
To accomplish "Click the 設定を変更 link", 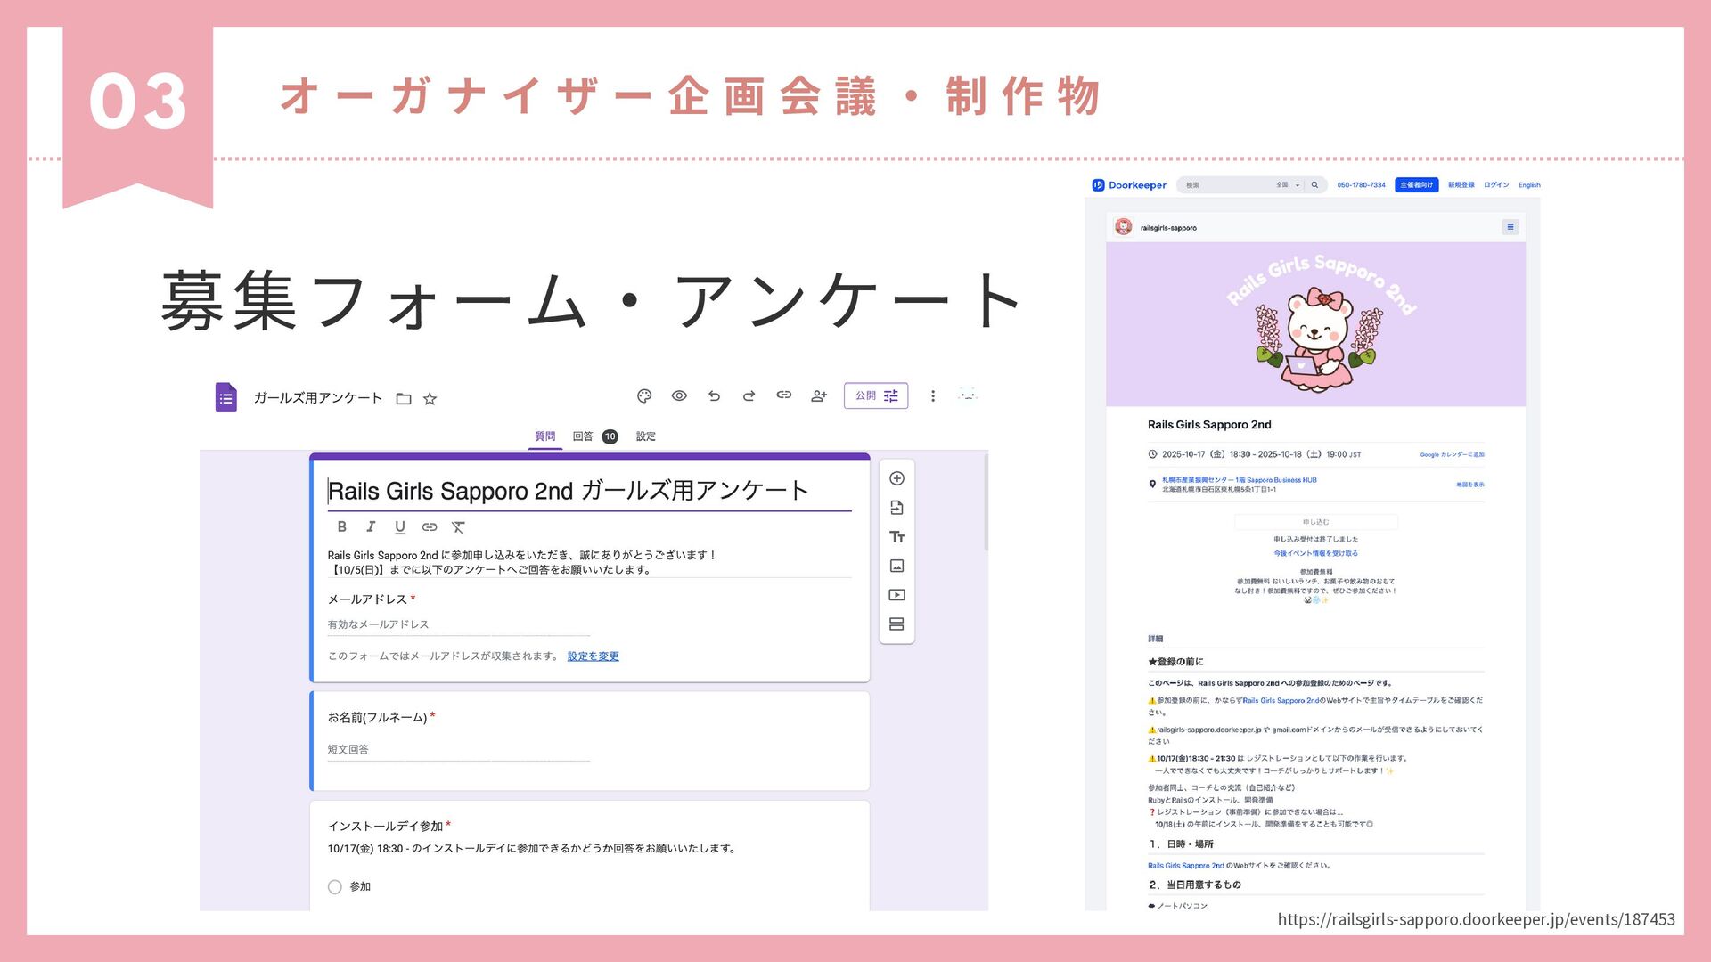I will pos(593,656).
